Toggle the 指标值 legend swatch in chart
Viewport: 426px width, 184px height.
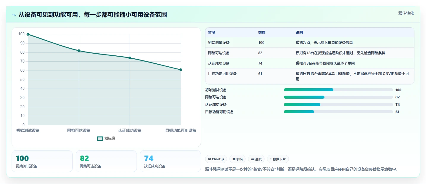(x=100, y=138)
